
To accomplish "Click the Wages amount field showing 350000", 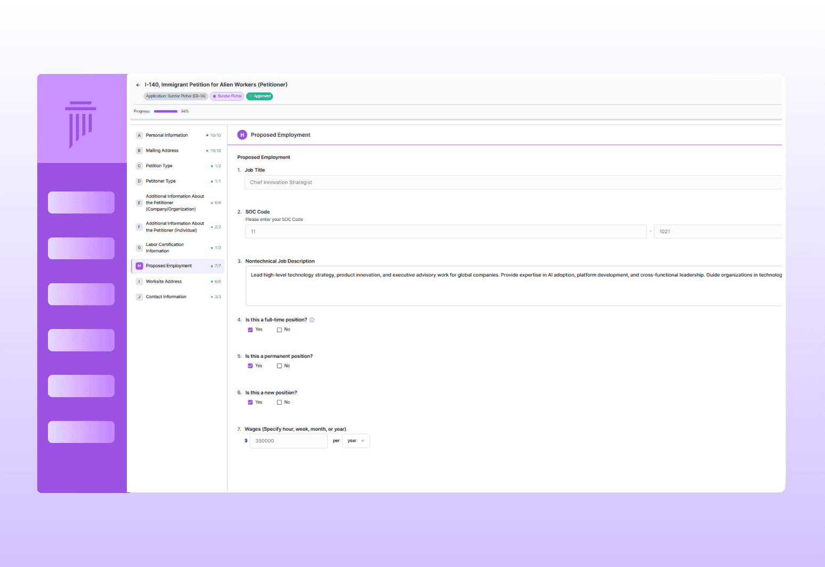I will (x=288, y=441).
